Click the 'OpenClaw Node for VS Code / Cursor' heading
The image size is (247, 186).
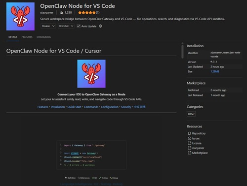click(54, 51)
